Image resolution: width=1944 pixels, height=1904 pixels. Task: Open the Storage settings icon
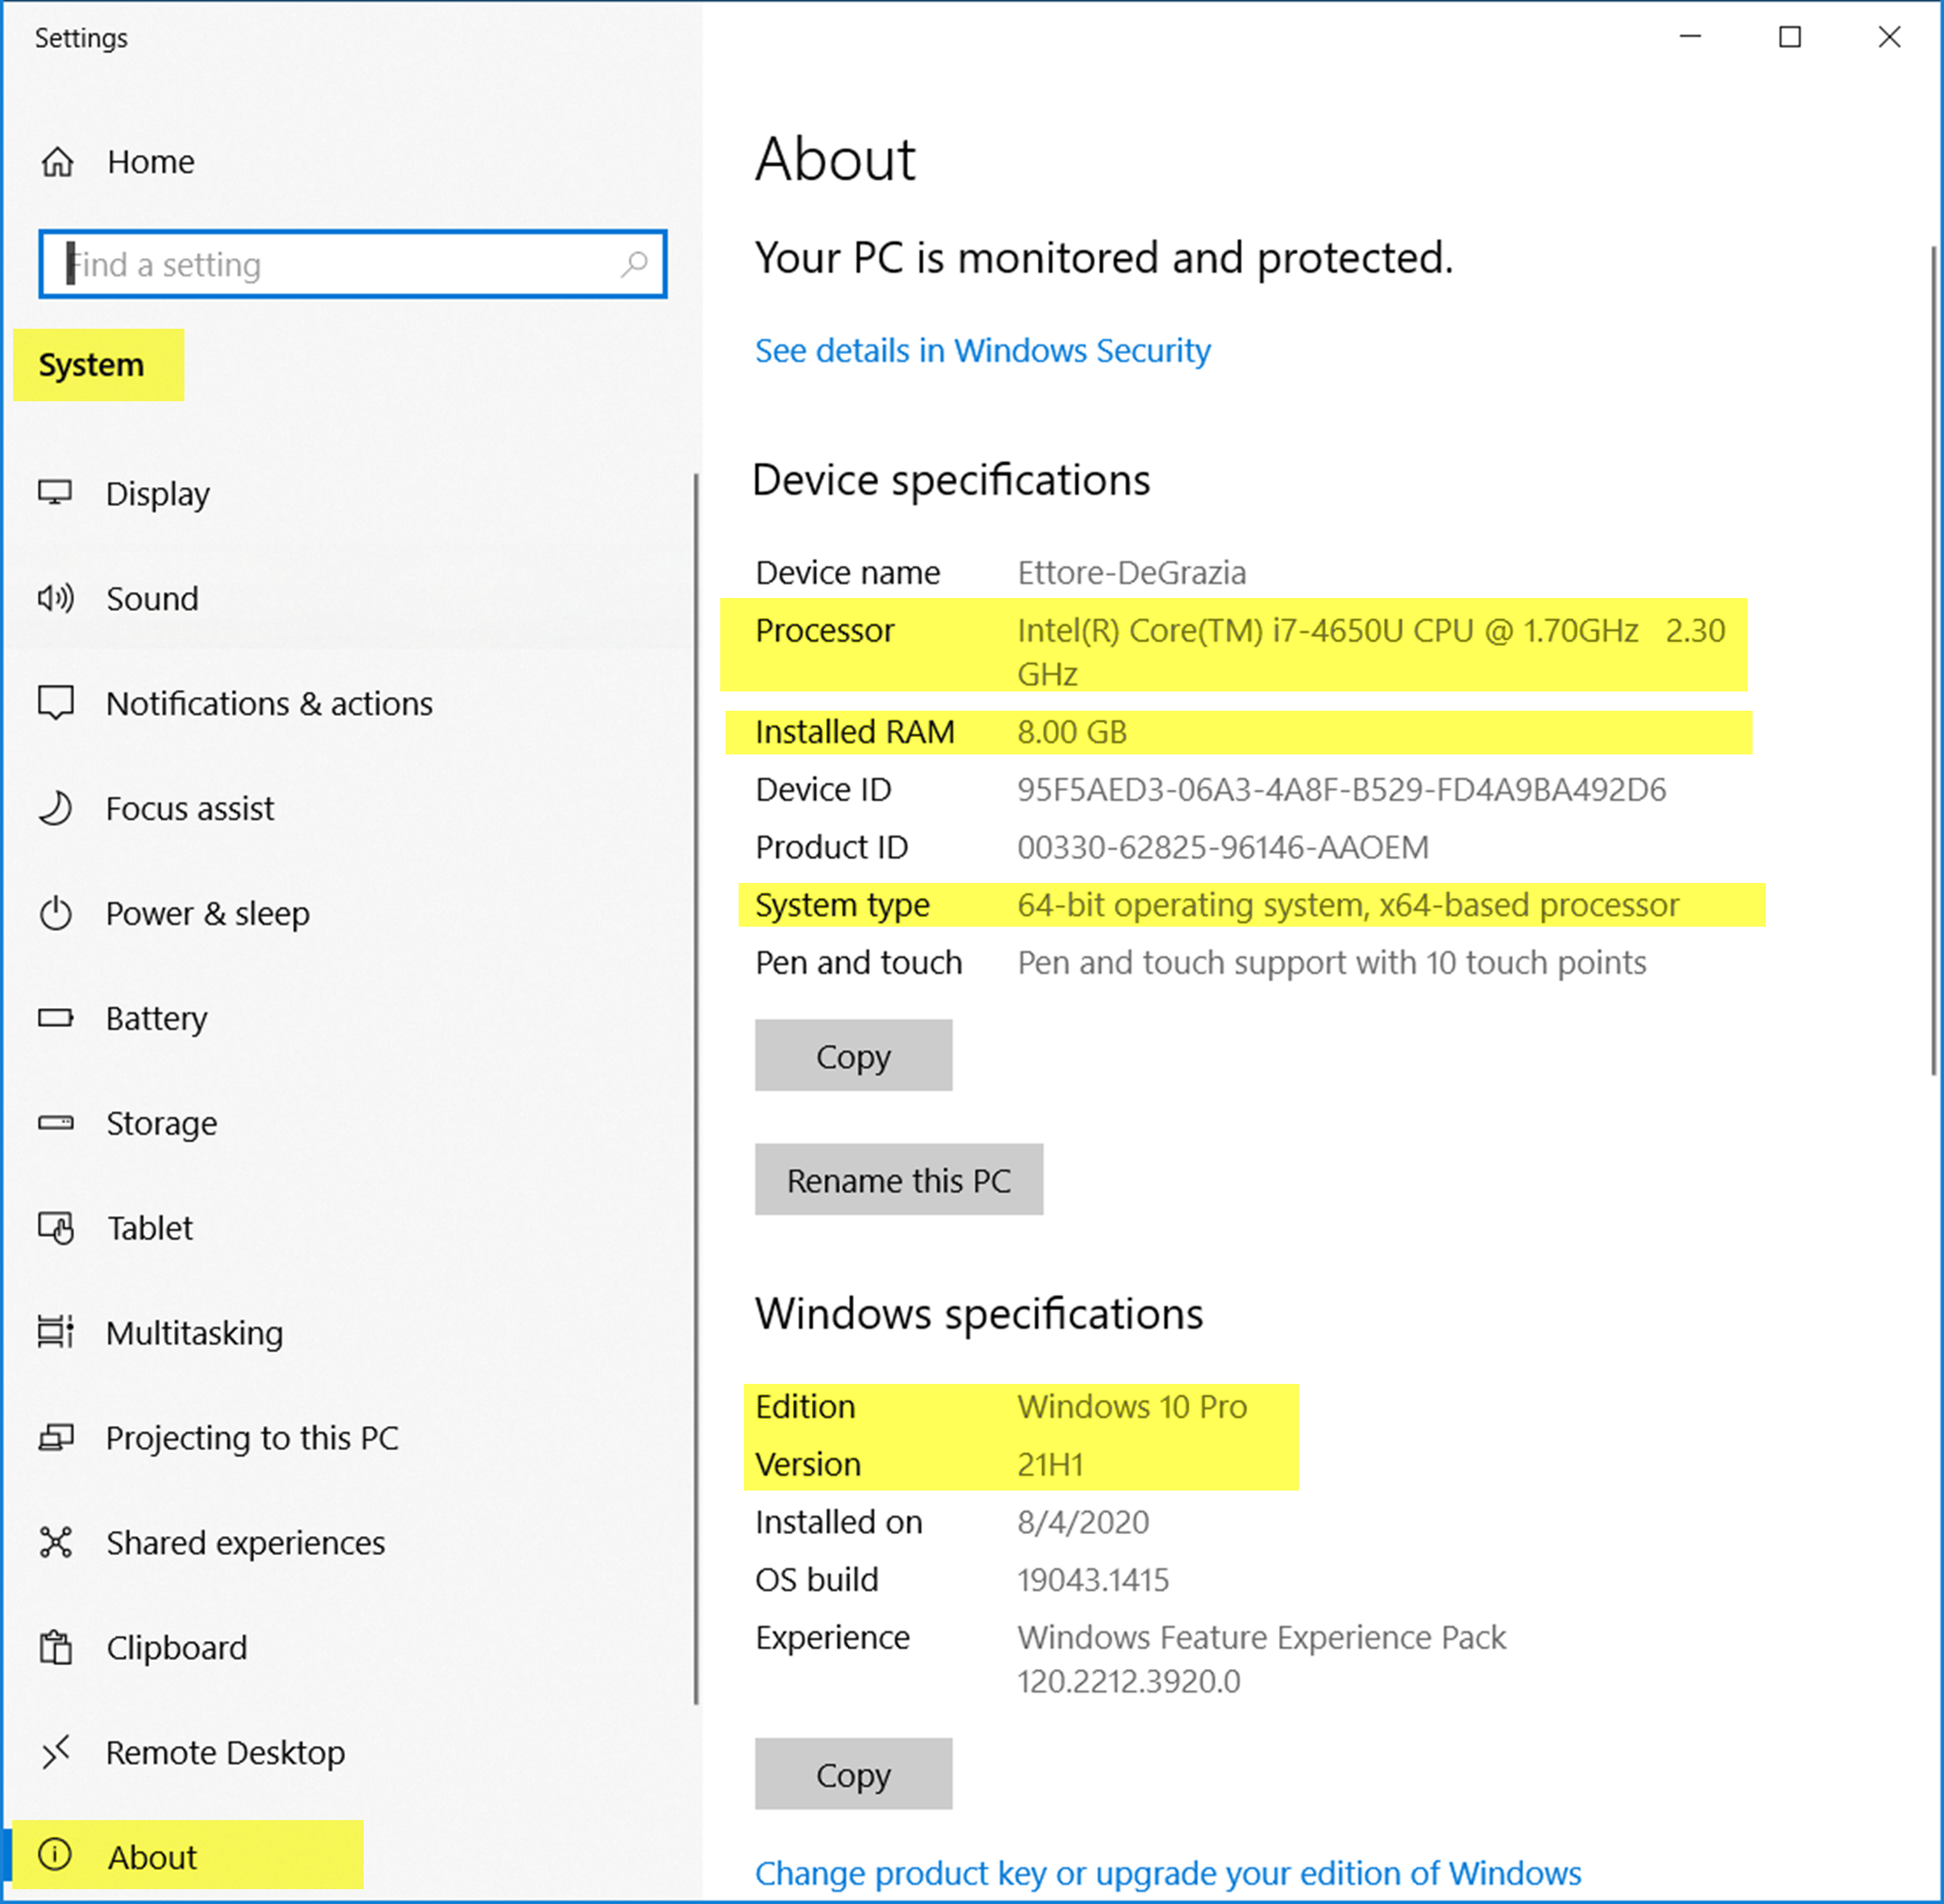pos(57,1123)
